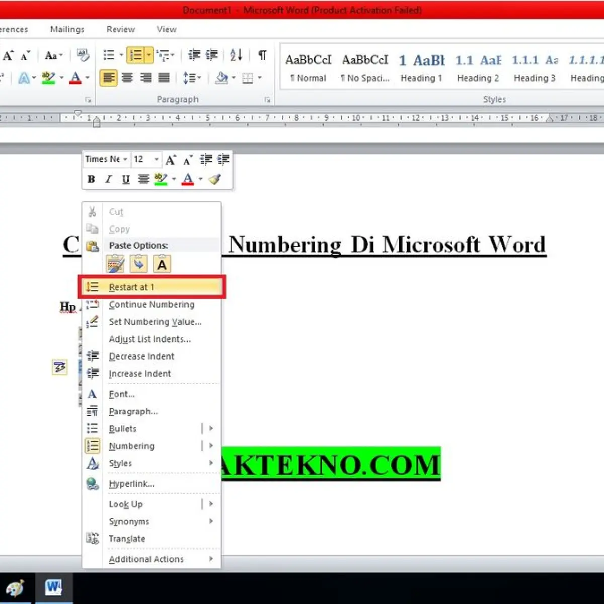
Task: Click mini toolbar red font color
Action: (188, 179)
